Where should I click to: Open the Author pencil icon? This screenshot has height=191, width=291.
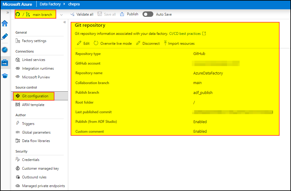pos(5,37)
